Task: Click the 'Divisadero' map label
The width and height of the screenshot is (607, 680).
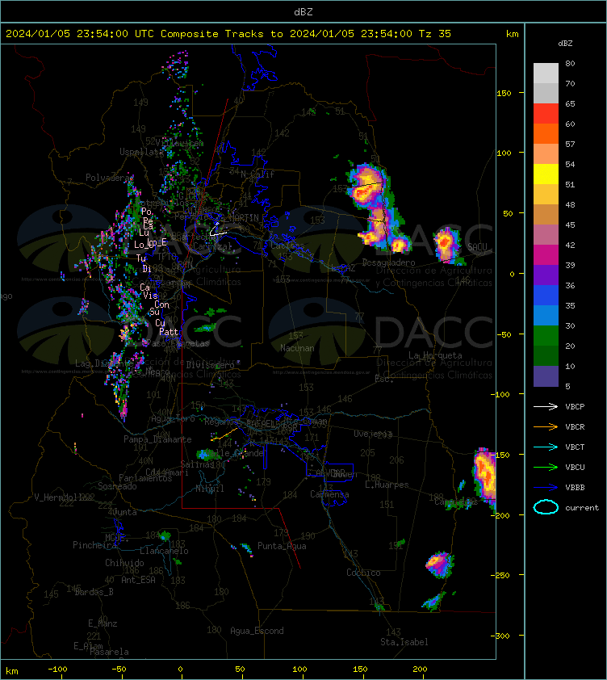Action: (211, 366)
